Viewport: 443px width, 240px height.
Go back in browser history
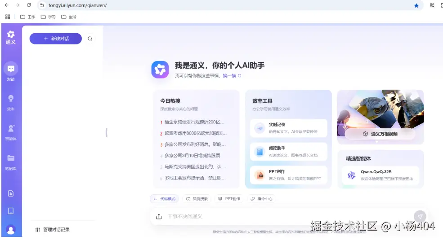6,5
